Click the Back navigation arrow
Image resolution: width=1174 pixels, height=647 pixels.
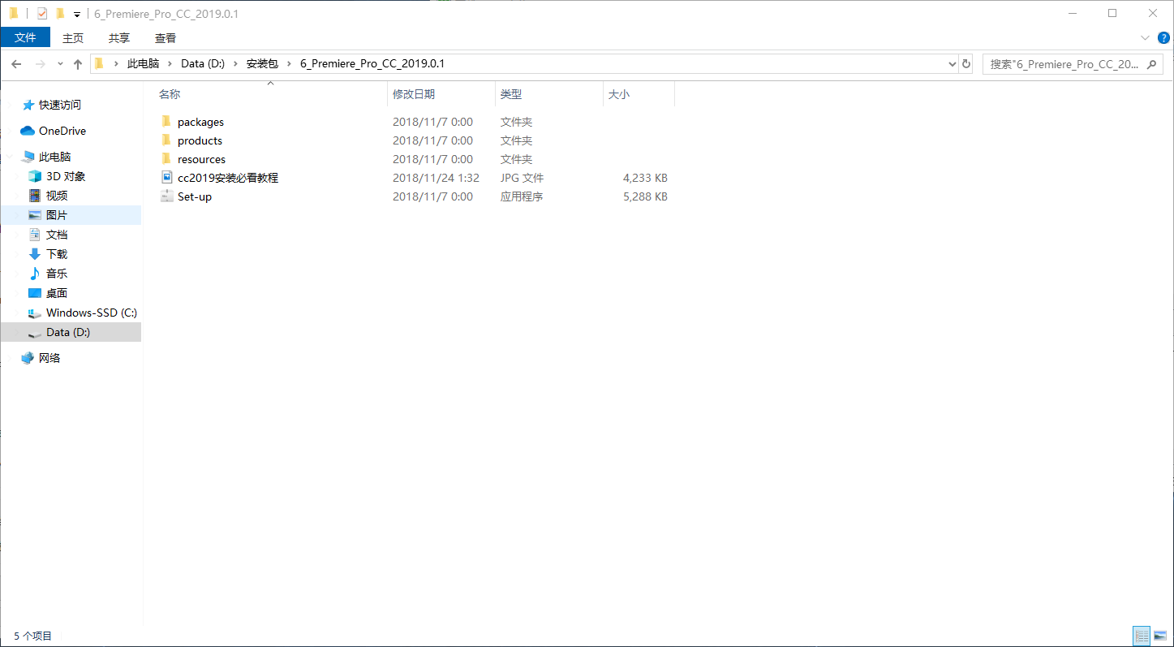tap(16, 64)
